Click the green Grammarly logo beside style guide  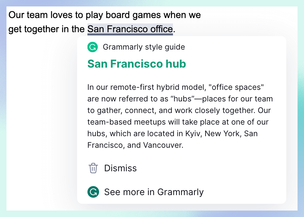(93, 47)
